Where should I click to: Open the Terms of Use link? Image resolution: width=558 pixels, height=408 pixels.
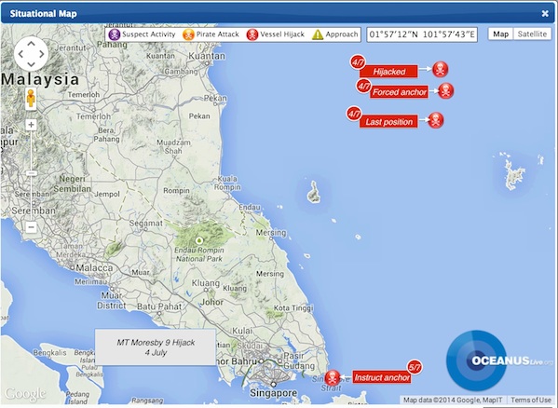(531, 400)
